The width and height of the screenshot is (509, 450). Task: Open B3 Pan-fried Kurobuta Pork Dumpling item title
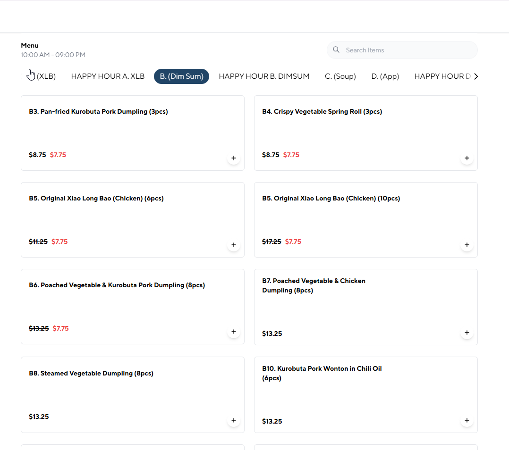[98, 112]
